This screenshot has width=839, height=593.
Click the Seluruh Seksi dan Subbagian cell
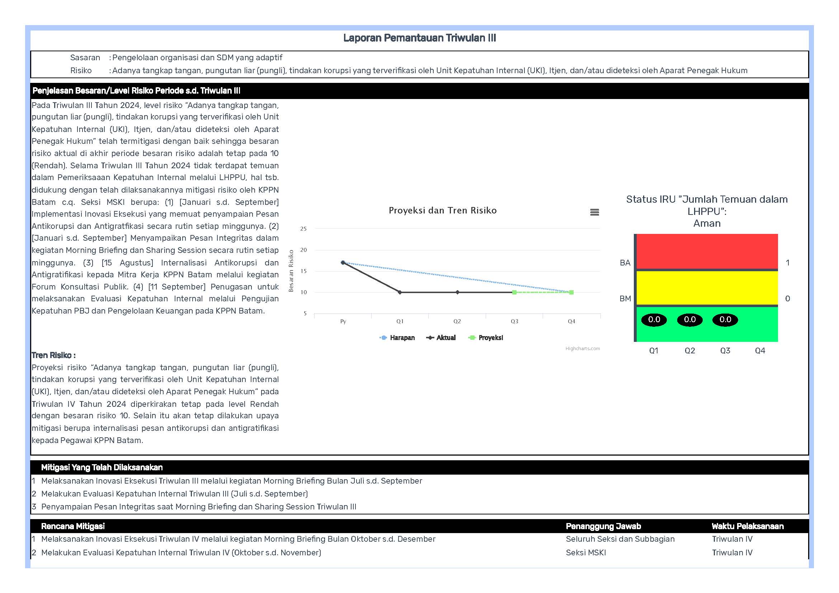point(620,539)
